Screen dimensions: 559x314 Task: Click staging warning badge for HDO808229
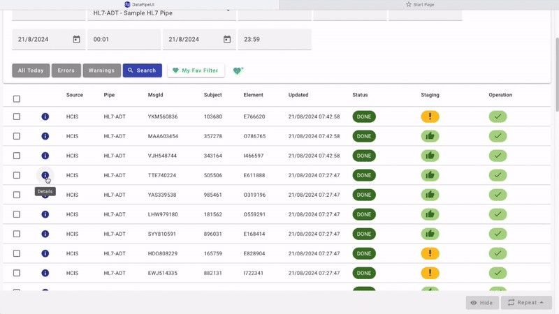(x=430, y=253)
